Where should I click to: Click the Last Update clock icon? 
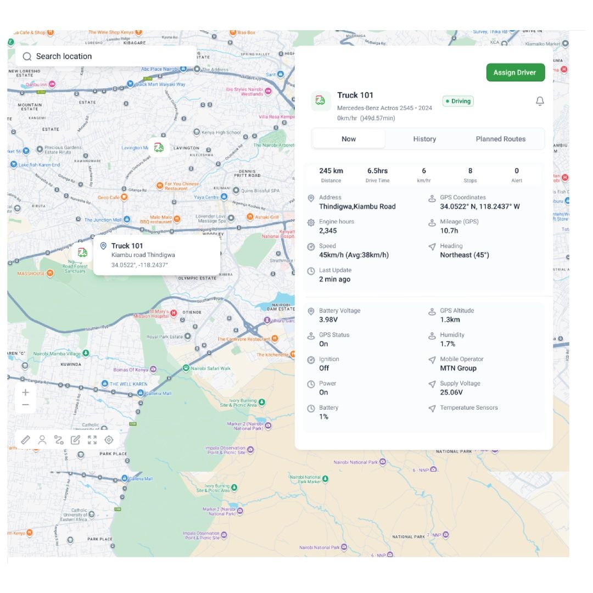pos(311,271)
